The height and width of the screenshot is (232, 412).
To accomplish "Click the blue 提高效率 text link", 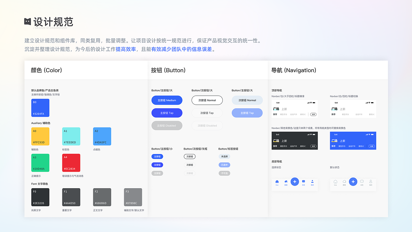I will click(126, 49).
